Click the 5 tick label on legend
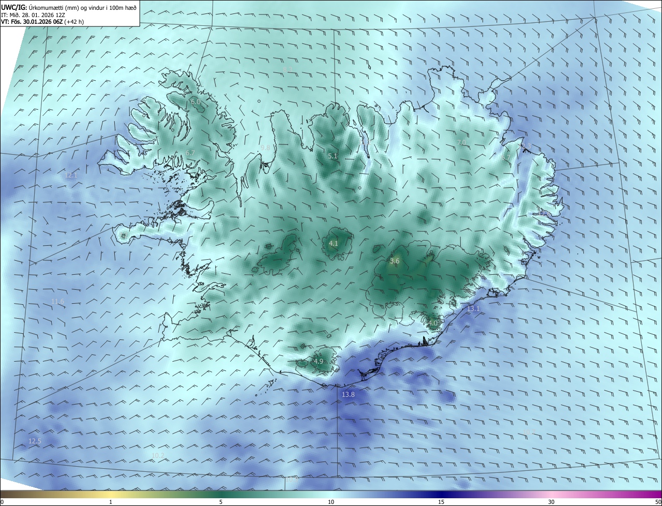This screenshot has width=662, height=506. tap(221, 502)
